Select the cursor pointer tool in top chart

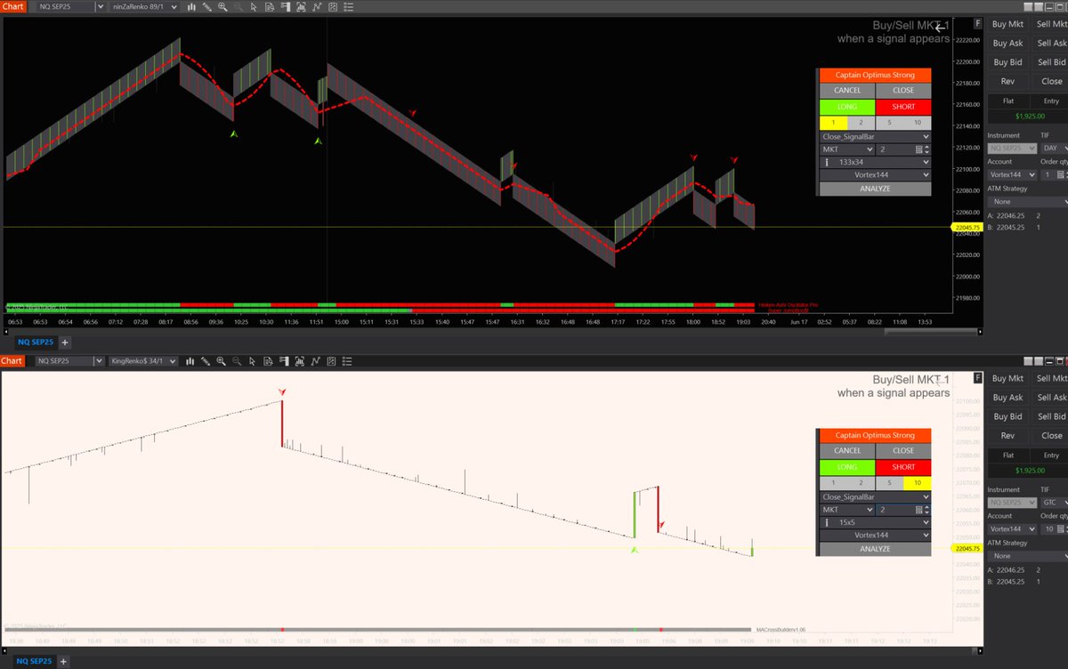(x=253, y=6)
